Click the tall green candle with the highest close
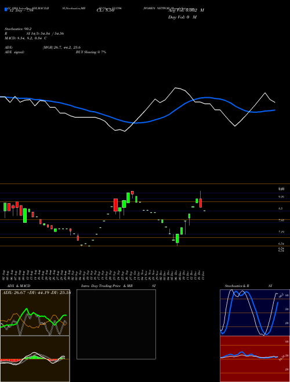 coord(128,197)
